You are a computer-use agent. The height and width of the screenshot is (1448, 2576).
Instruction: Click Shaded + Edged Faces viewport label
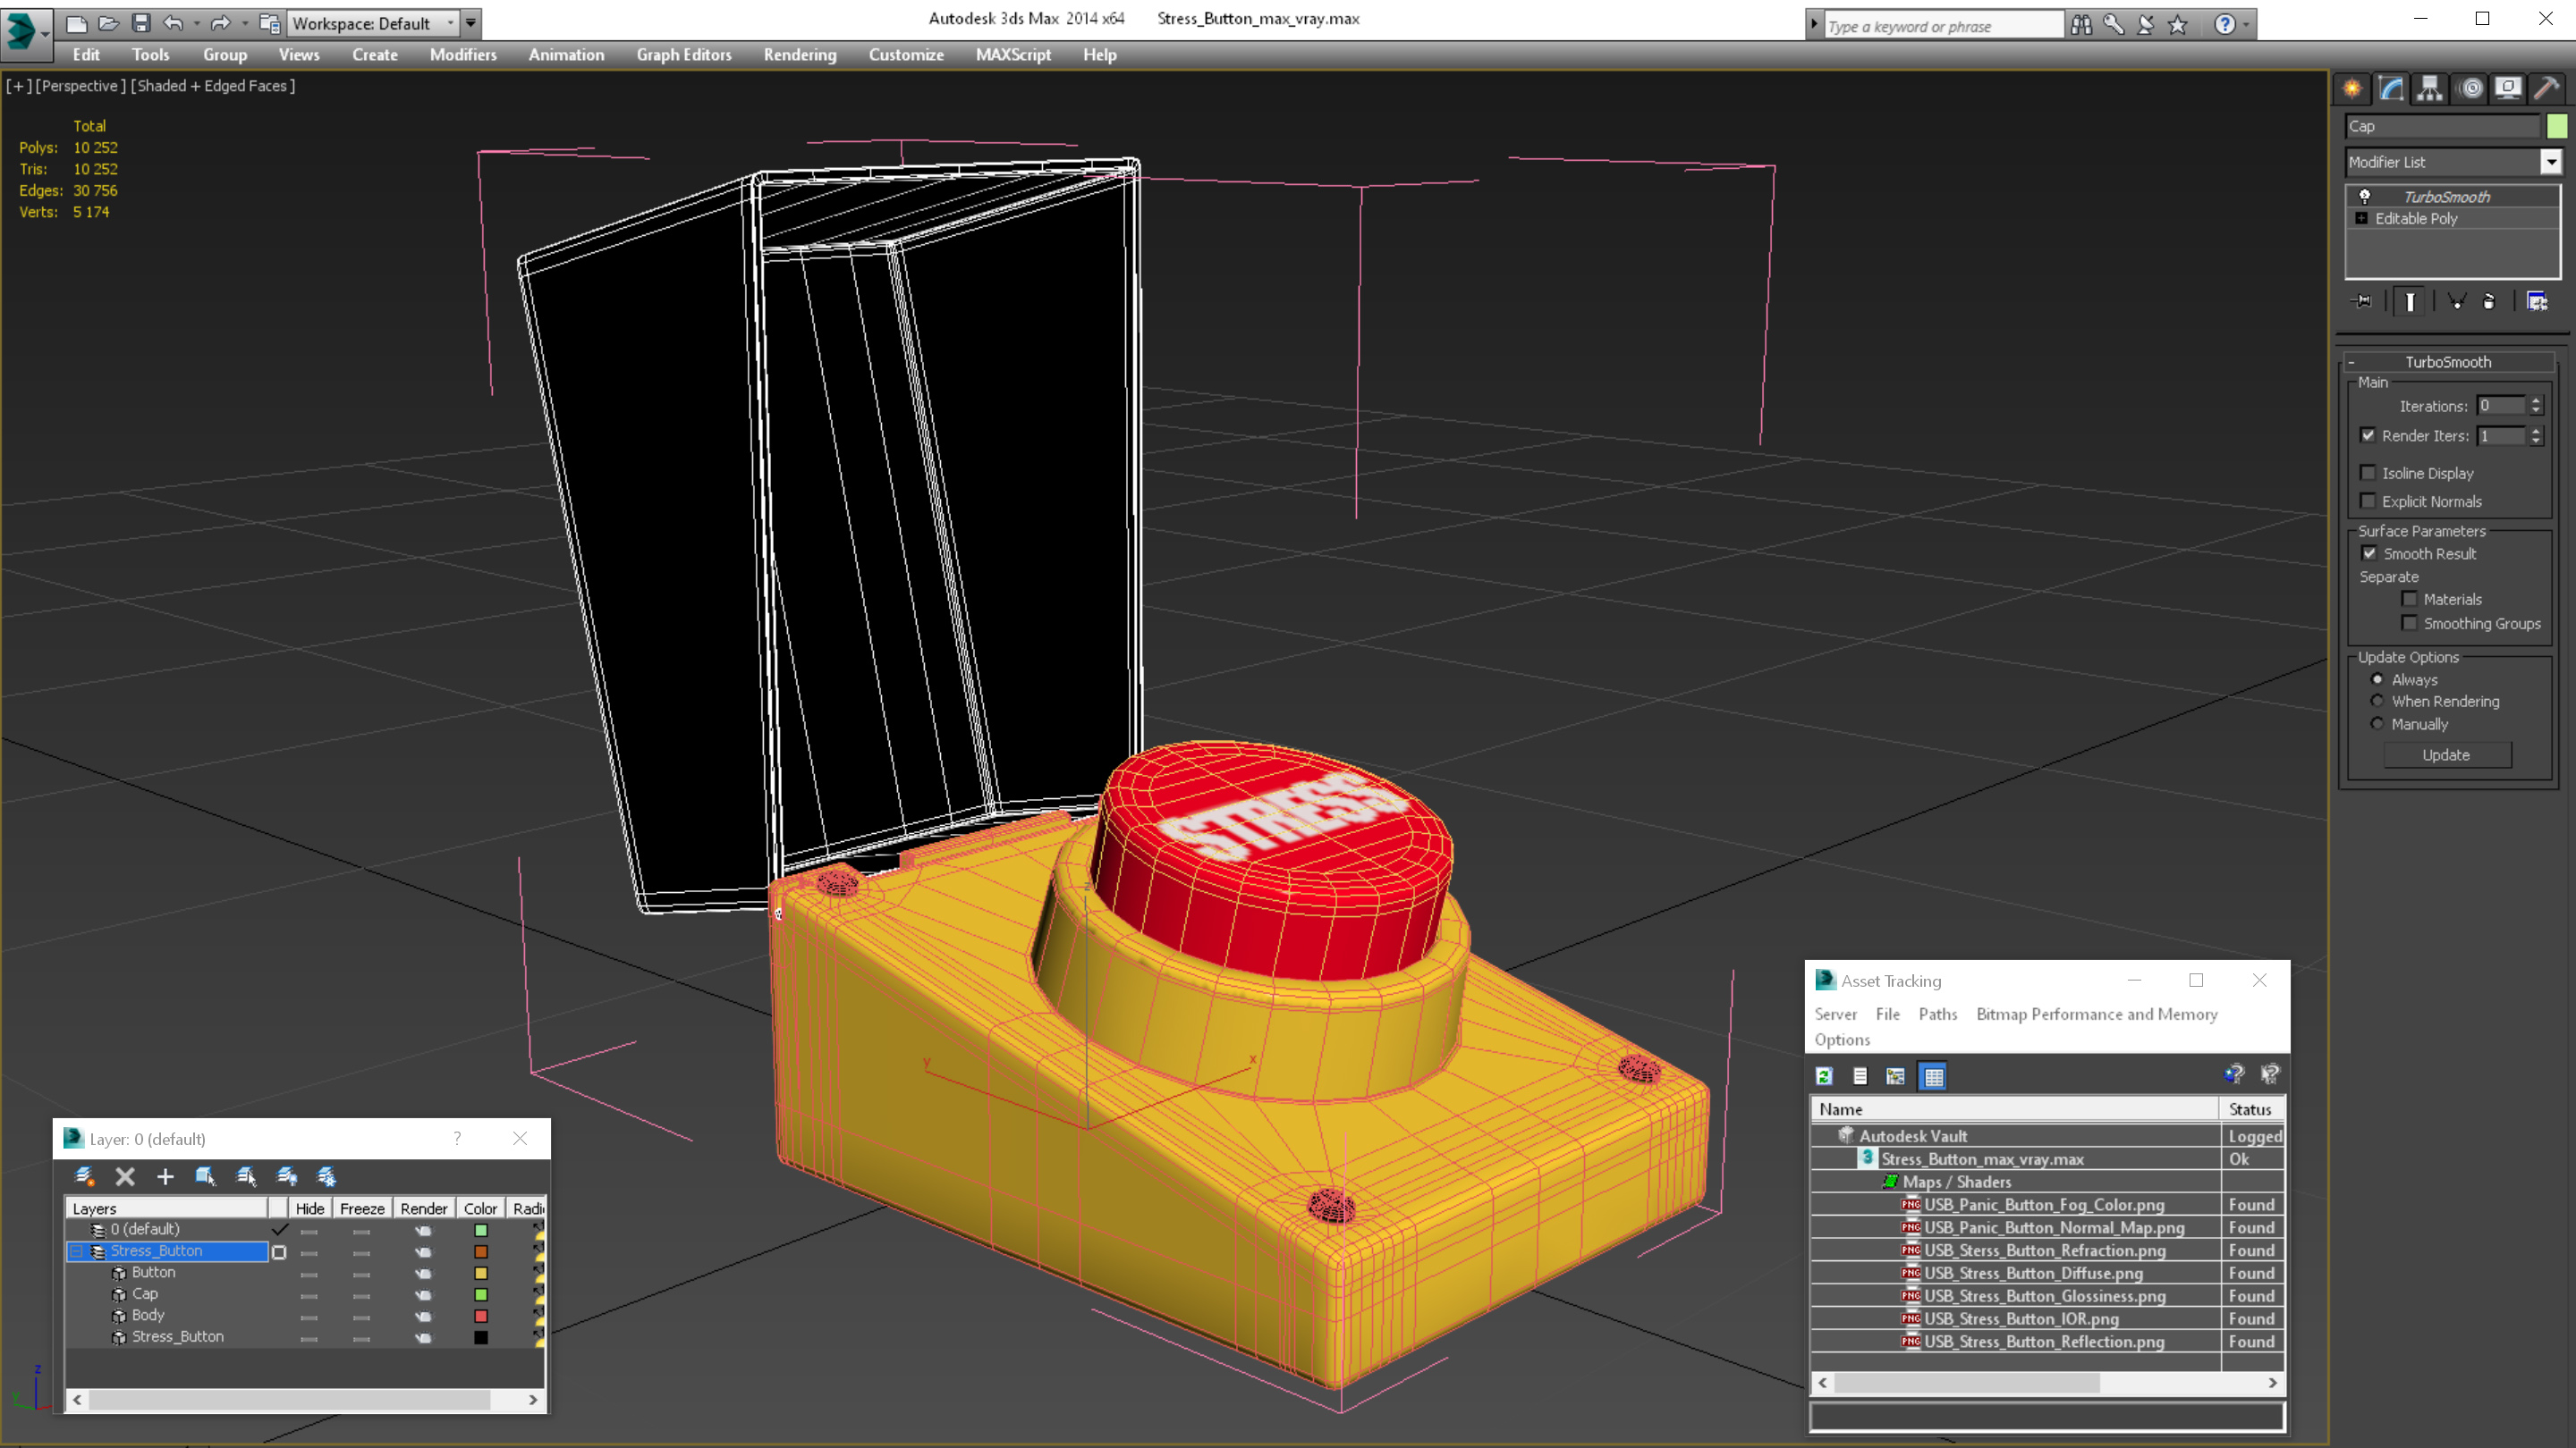tap(213, 86)
